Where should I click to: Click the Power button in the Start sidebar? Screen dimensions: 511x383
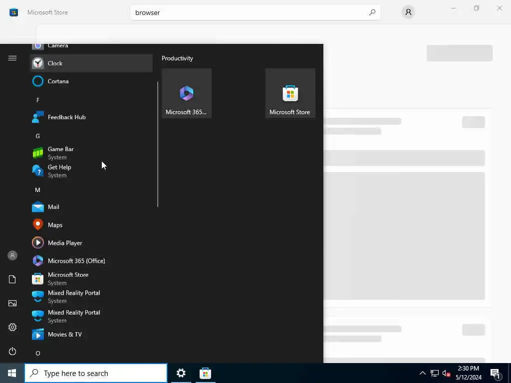click(x=12, y=351)
